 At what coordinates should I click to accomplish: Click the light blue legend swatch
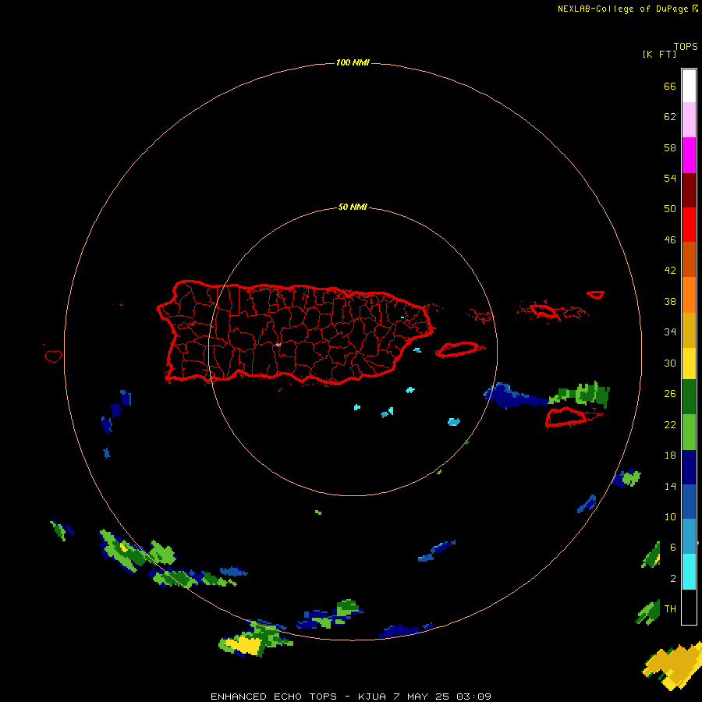tap(689, 537)
